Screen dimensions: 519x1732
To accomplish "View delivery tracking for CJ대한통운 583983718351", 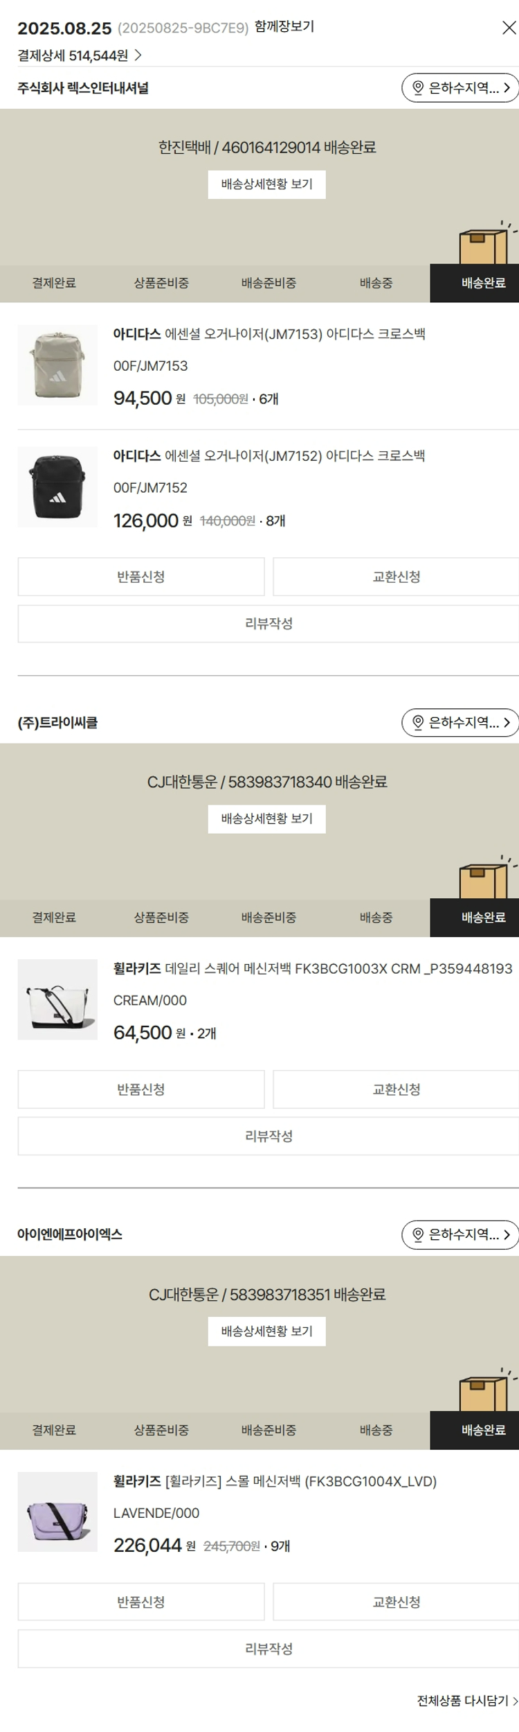I will click(266, 1331).
